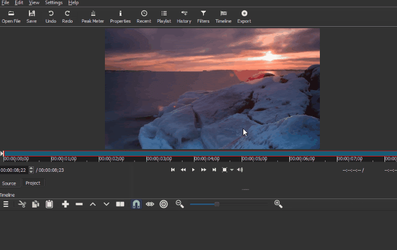397x250 pixels.
Task: Open the volume control popup
Action: 240,170
